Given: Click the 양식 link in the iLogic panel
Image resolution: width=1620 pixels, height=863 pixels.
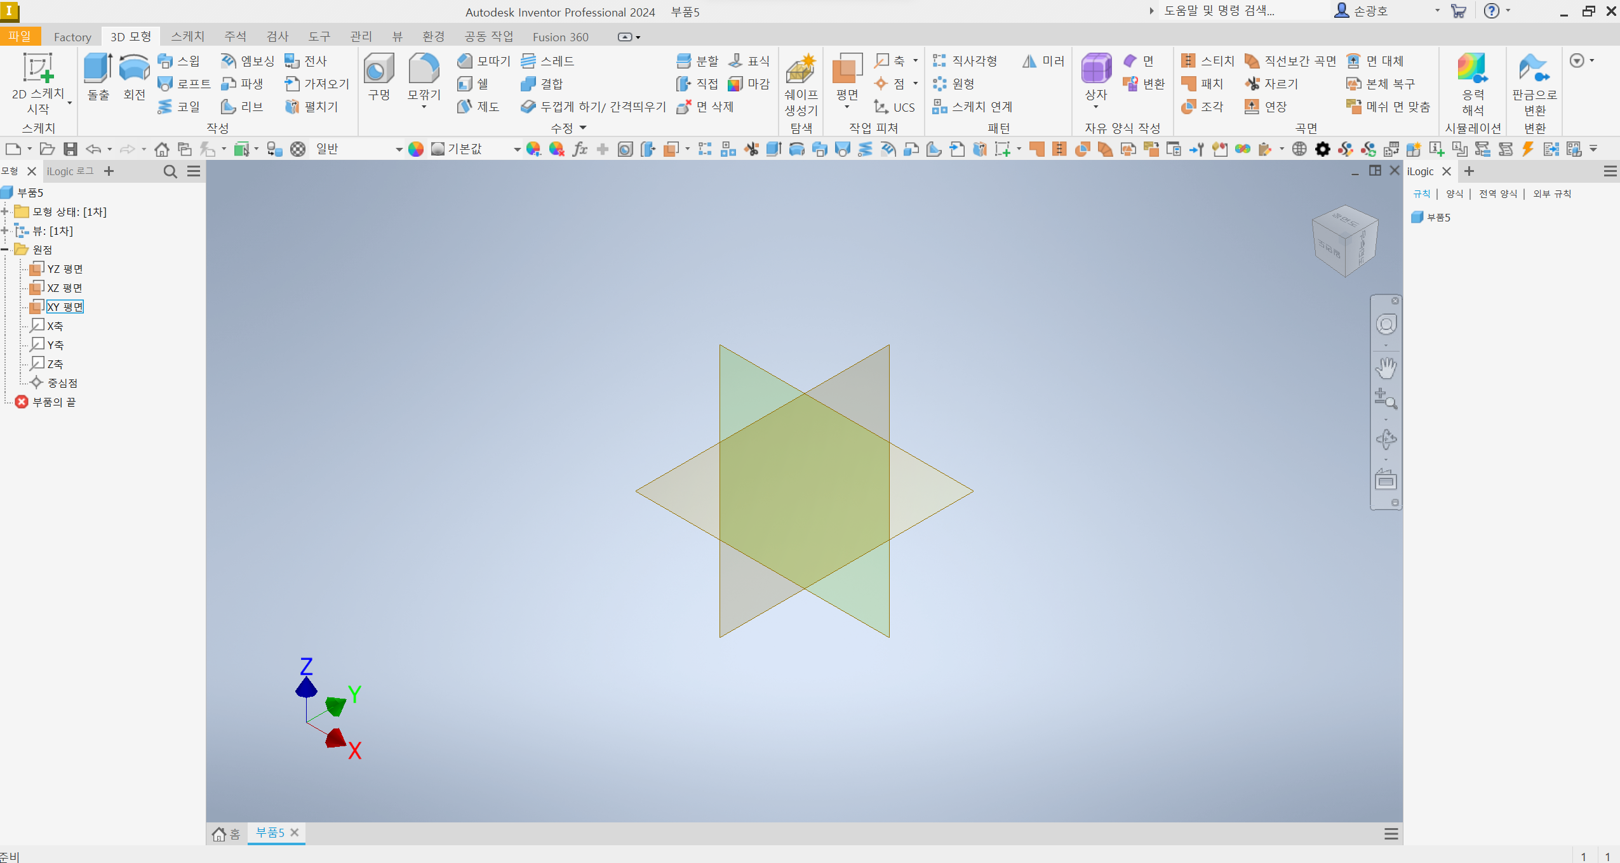Looking at the screenshot, I should 1454,194.
